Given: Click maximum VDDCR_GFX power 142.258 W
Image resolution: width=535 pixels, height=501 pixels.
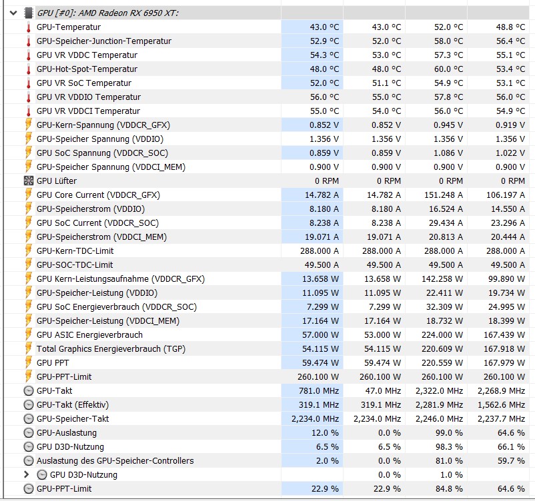Looking at the screenshot, I should [442, 278].
